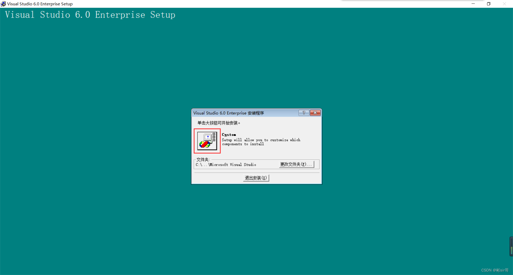Click the help question mark in dialog title bar
Screen dimensions: 513x275
(x=304, y=113)
